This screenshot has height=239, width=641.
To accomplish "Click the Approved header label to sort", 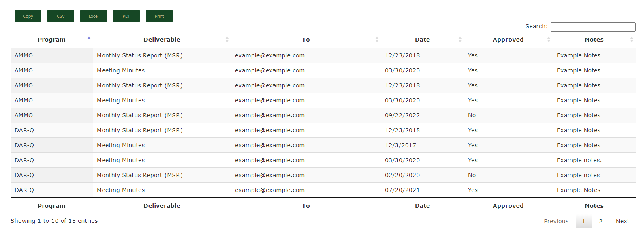I will coord(508,39).
